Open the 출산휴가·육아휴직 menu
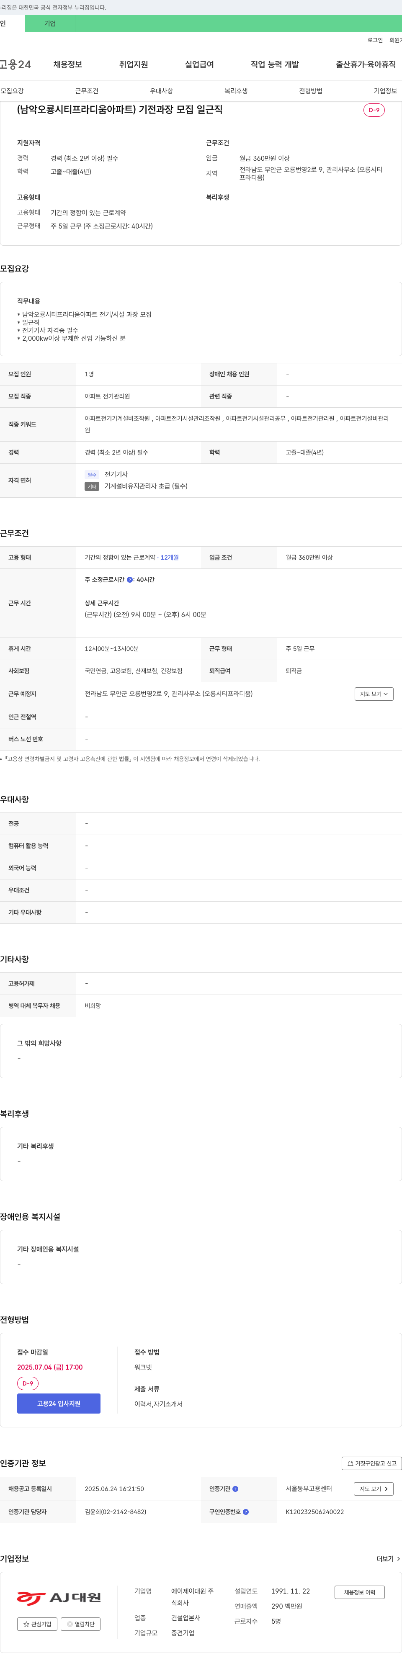The height and width of the screenshot is (1653, 402). pyautogui.click(x=366, y=64)
